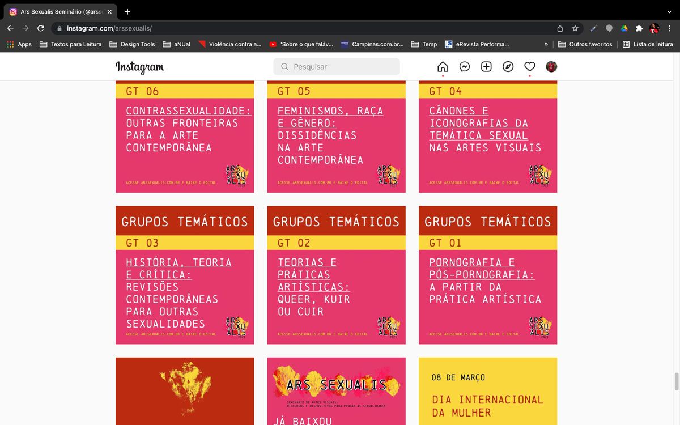Open activity feed heart icon

click(x=530, y=67)
